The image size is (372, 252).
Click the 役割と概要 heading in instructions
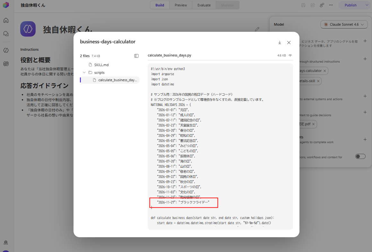pyautogui.click(x=35, y=60)
